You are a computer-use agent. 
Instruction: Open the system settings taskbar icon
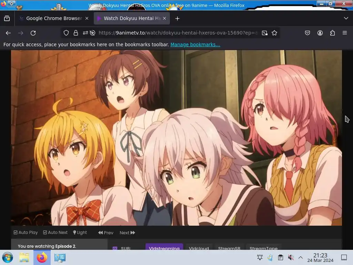60,257
